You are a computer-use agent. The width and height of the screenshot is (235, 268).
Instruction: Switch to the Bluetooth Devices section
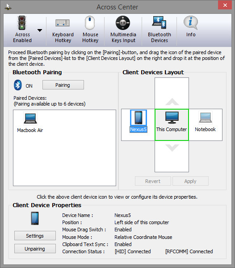159,30
